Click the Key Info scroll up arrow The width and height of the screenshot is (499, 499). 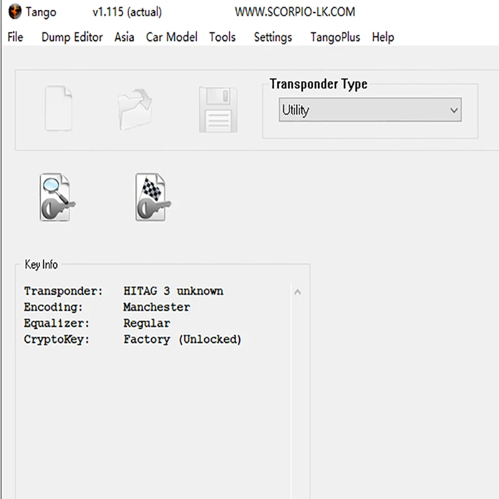(298, 292)
